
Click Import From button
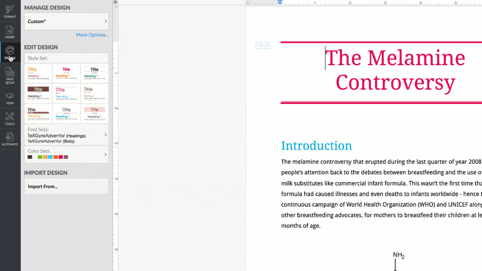coord(66,187)
